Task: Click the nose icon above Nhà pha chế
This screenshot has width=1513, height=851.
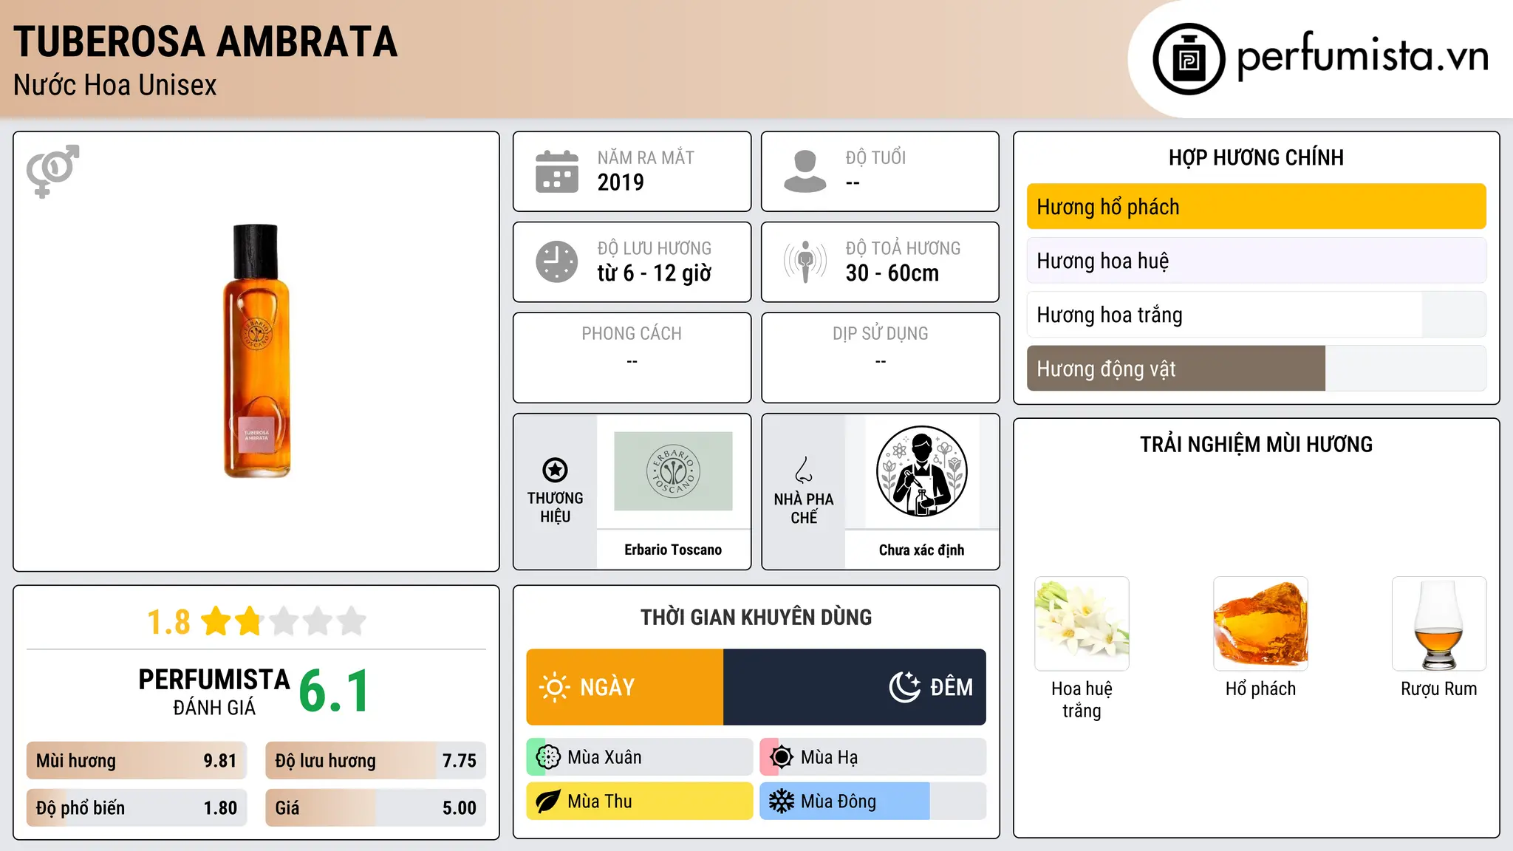Action: (804, 470)
